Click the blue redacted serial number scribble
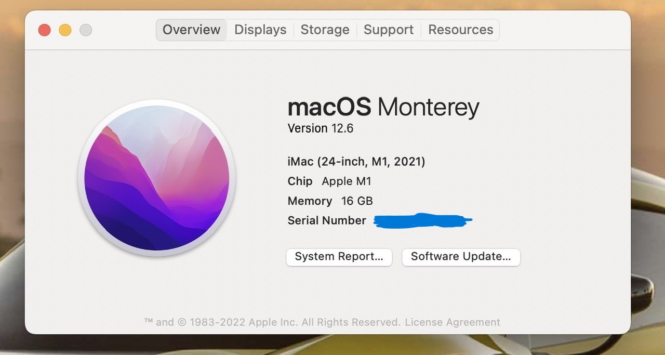Viewport: 665px width, 355px height. pos(422,221)
